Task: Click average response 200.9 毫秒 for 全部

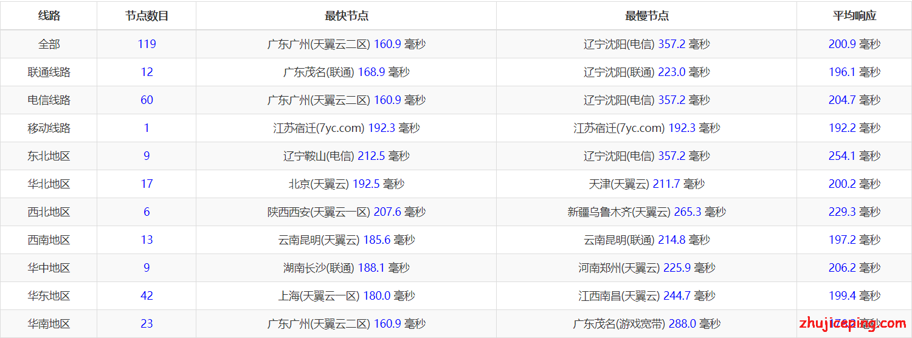Action: coord(854,44)
